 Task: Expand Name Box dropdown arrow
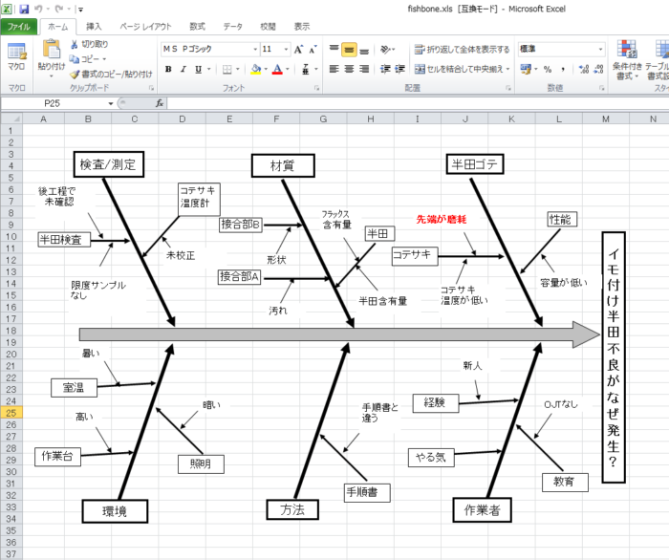click(111, 103)
